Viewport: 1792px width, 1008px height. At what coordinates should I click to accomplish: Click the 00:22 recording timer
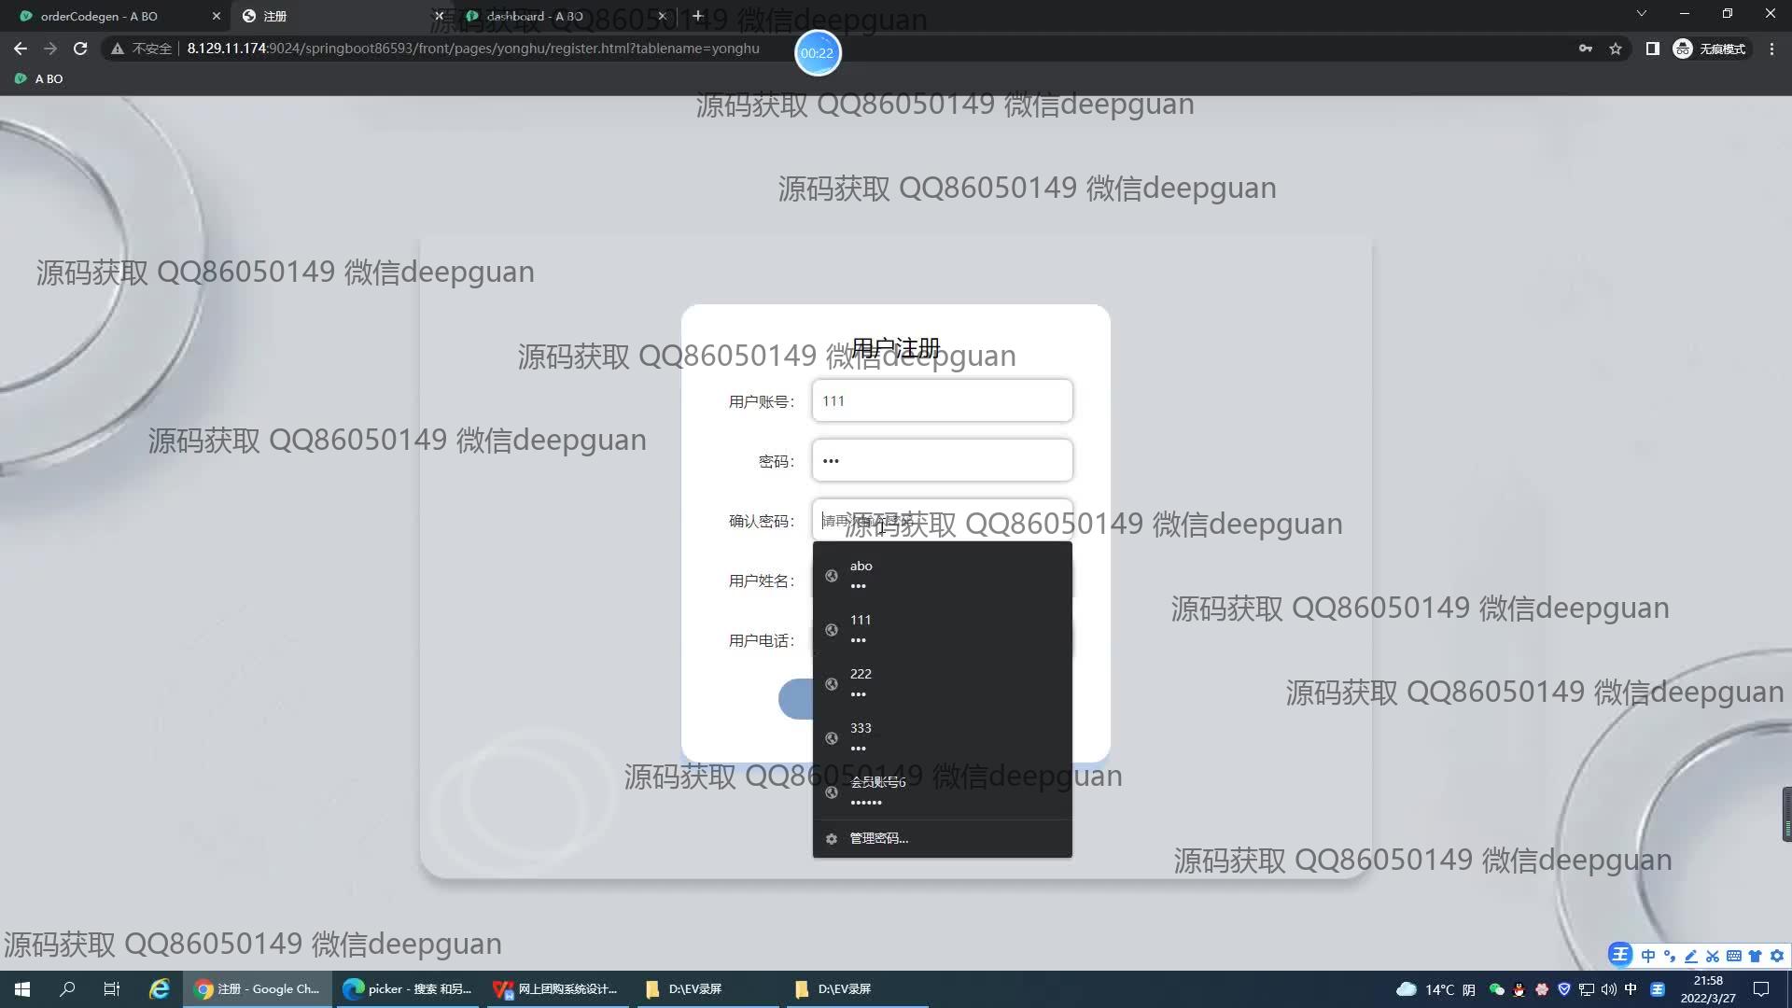817,53
